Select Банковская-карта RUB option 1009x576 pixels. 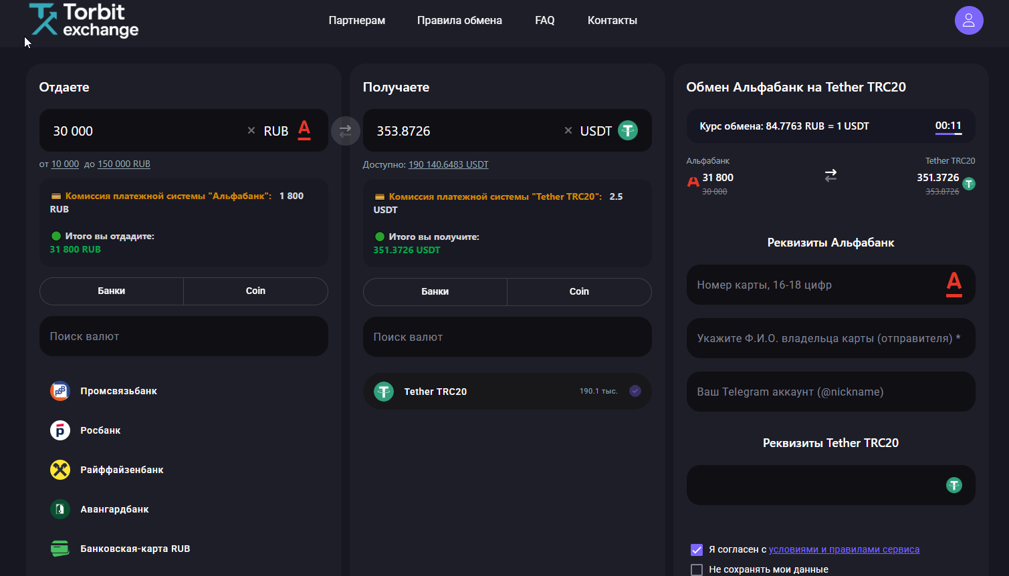[135, 549]
